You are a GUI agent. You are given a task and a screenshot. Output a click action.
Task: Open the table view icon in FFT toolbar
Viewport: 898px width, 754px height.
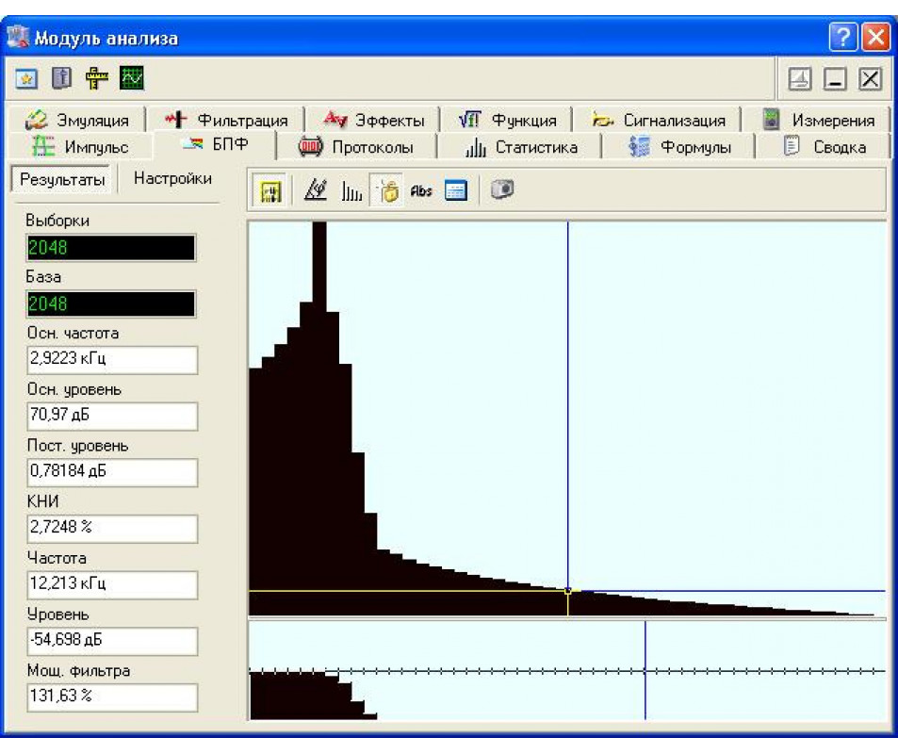point(456,190)
